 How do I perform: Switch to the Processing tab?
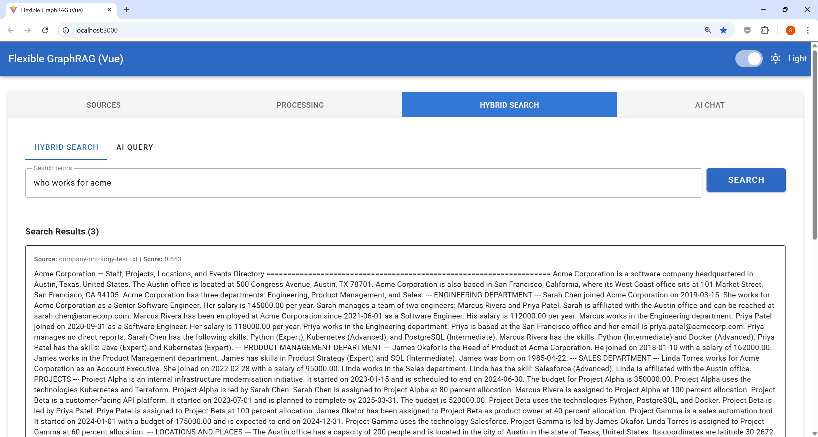pos(300,105)
